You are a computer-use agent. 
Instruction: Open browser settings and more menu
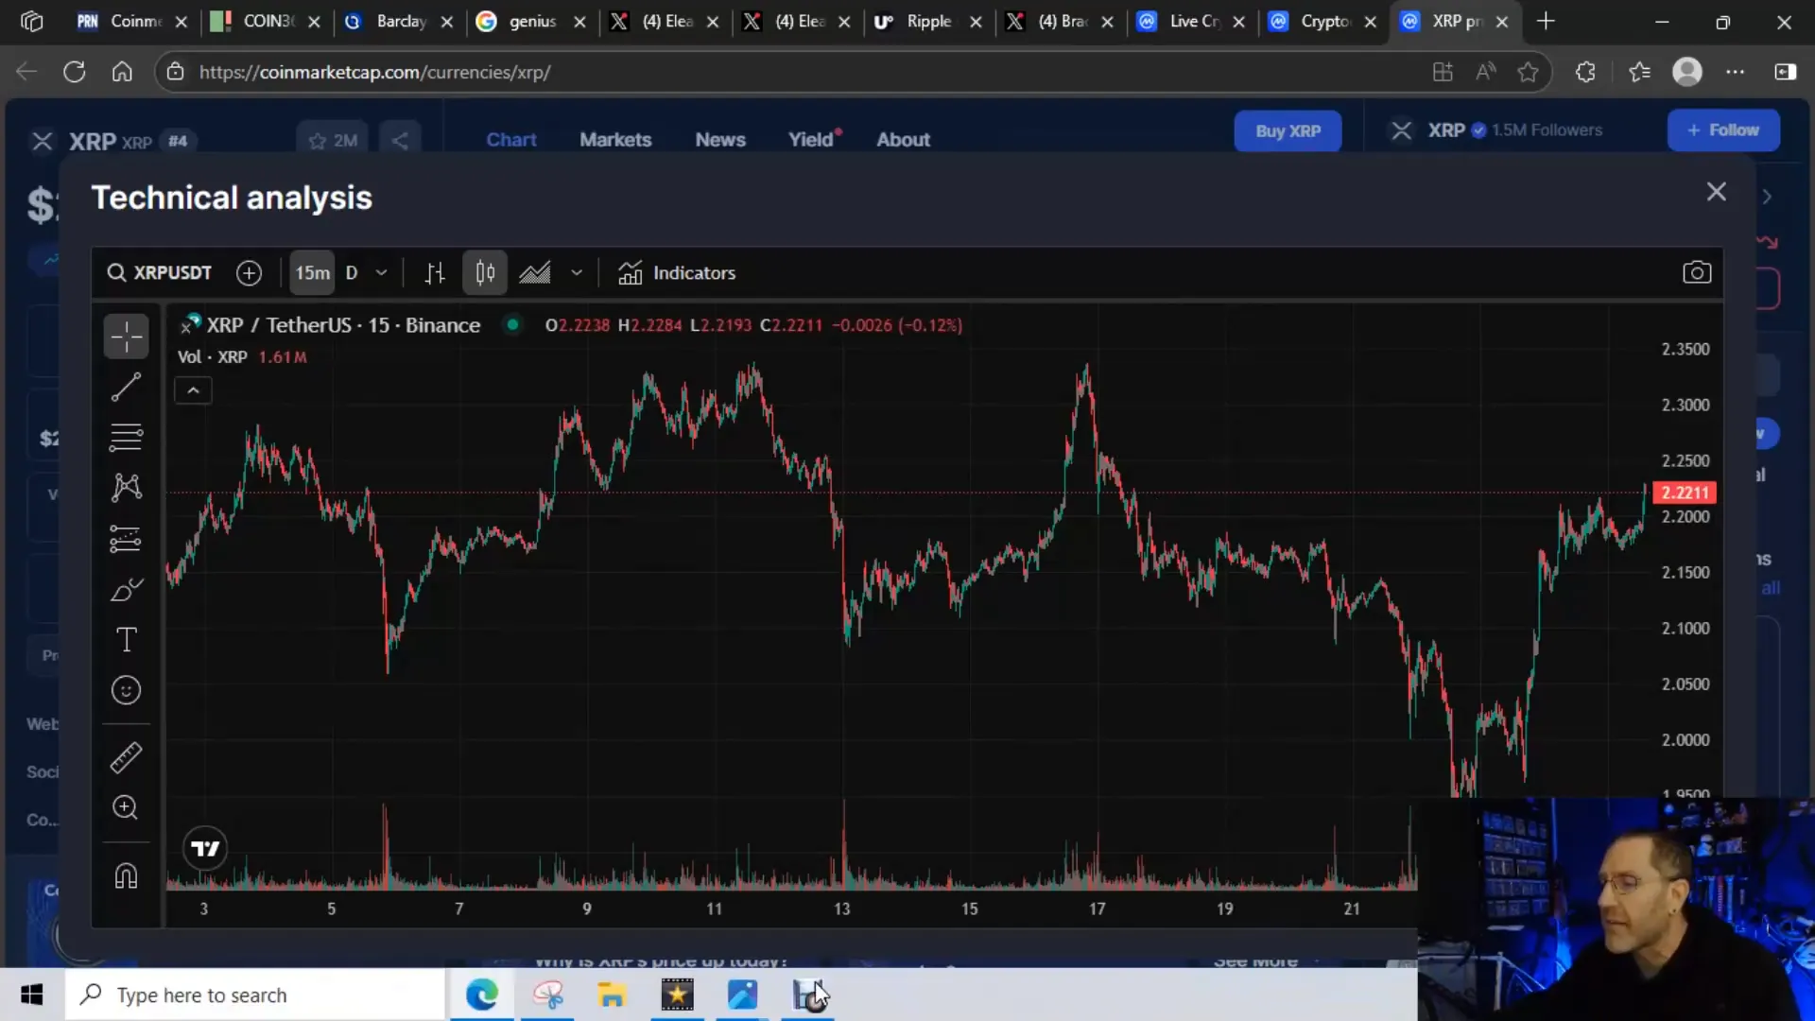click(1736, 72)
